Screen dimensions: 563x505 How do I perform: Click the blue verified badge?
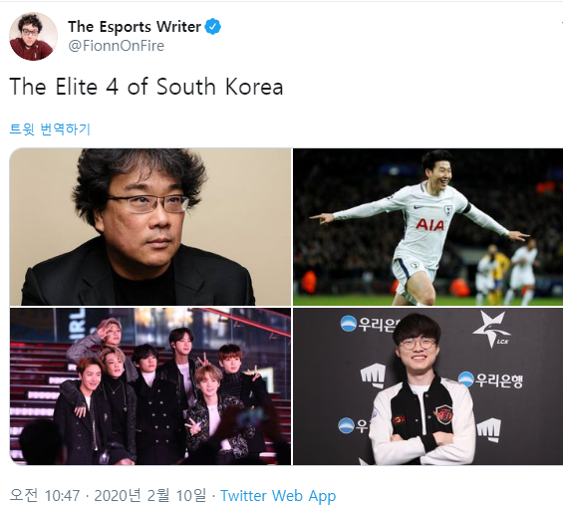(x=213, y=27)
